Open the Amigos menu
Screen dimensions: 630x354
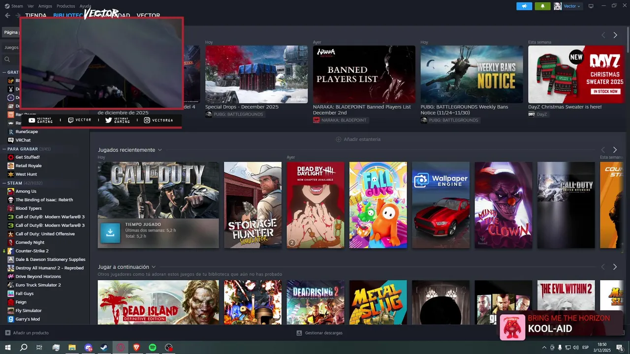(x=45, y=6)
